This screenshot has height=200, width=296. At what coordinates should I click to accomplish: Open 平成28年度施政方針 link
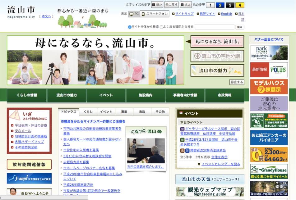(x=78, y=185)
